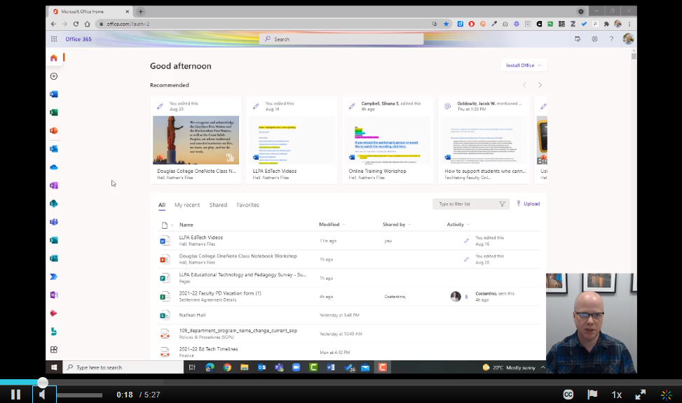Open Excel from the Office sidebar
The width and height of the screenshot is (682, 403).
click(54, 113)
